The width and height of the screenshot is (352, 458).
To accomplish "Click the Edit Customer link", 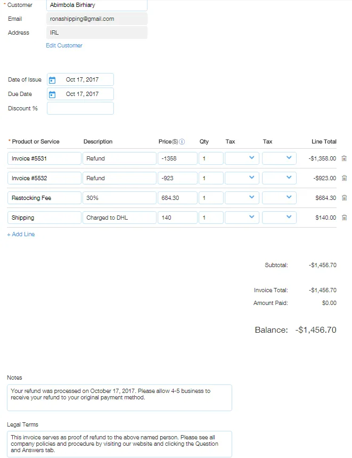I will (64, 46).
